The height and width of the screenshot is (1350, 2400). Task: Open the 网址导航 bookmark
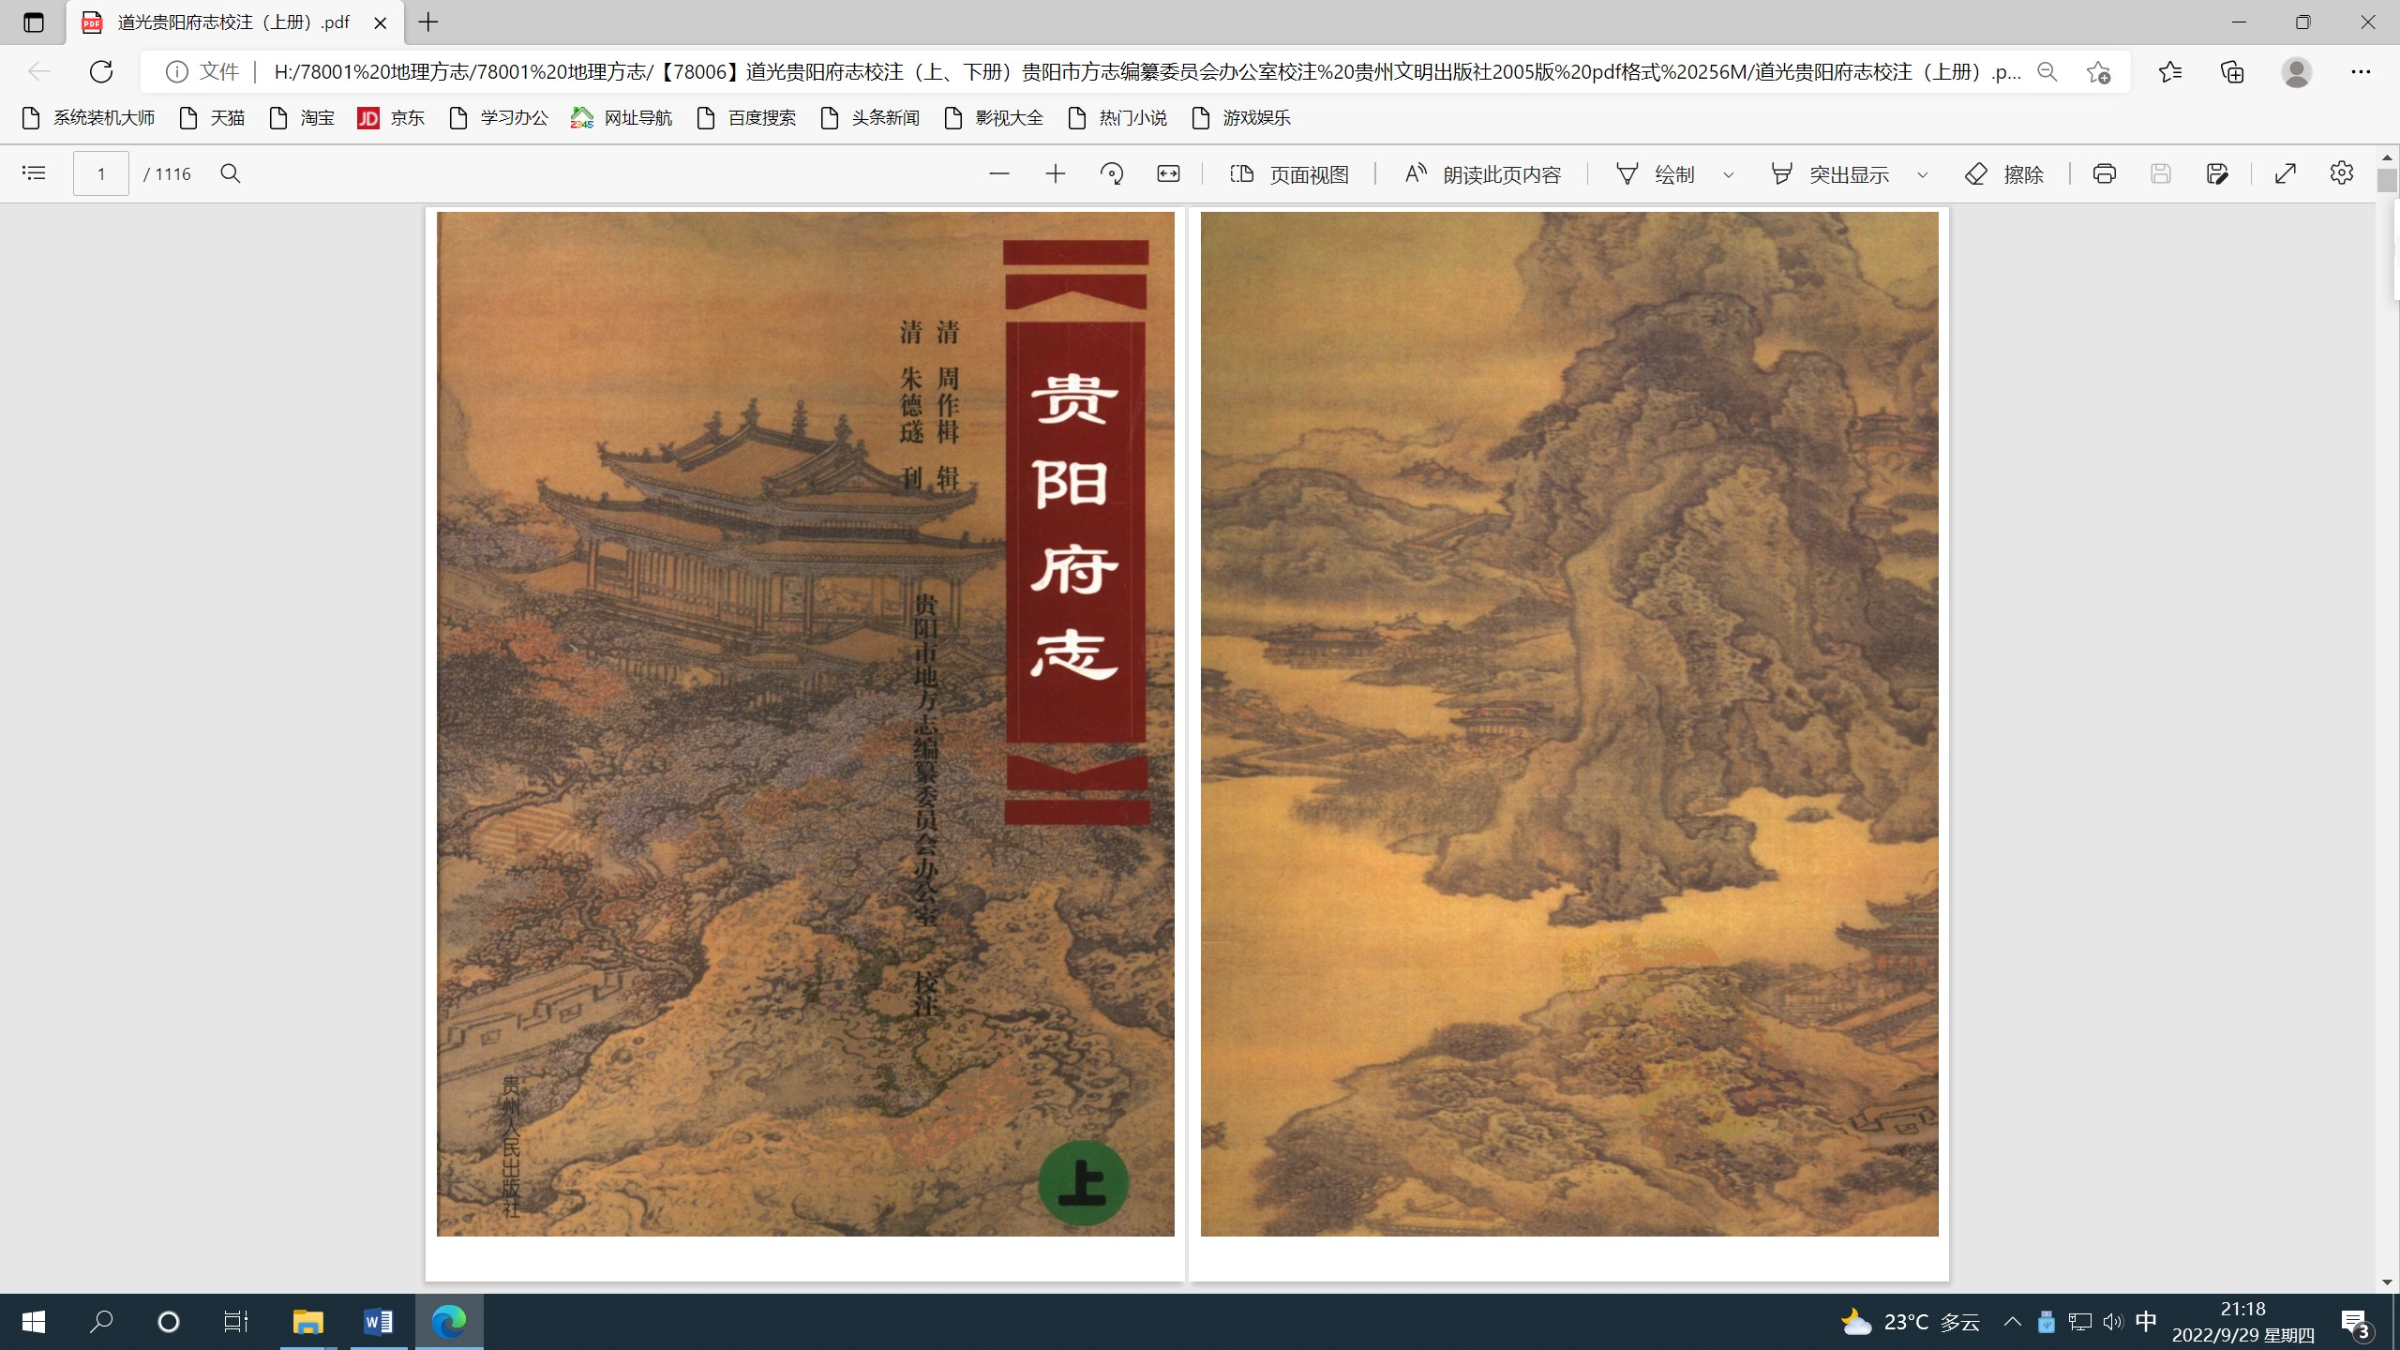click(x=622, y=118)
